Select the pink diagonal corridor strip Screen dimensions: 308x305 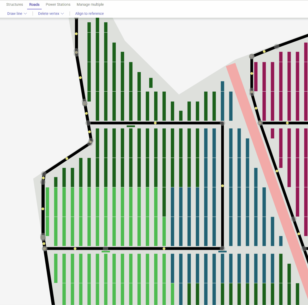[266, 169]
